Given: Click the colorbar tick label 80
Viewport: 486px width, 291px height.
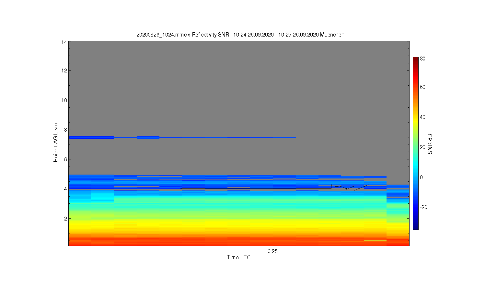Looking at the screenshot, I should click(x=422, y=59).
